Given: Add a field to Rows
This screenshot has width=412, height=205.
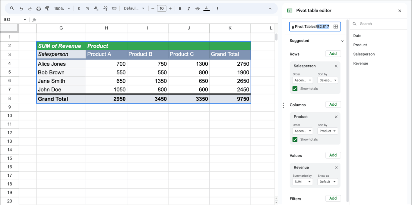Looking at the screenshot, I should [333, 54].
